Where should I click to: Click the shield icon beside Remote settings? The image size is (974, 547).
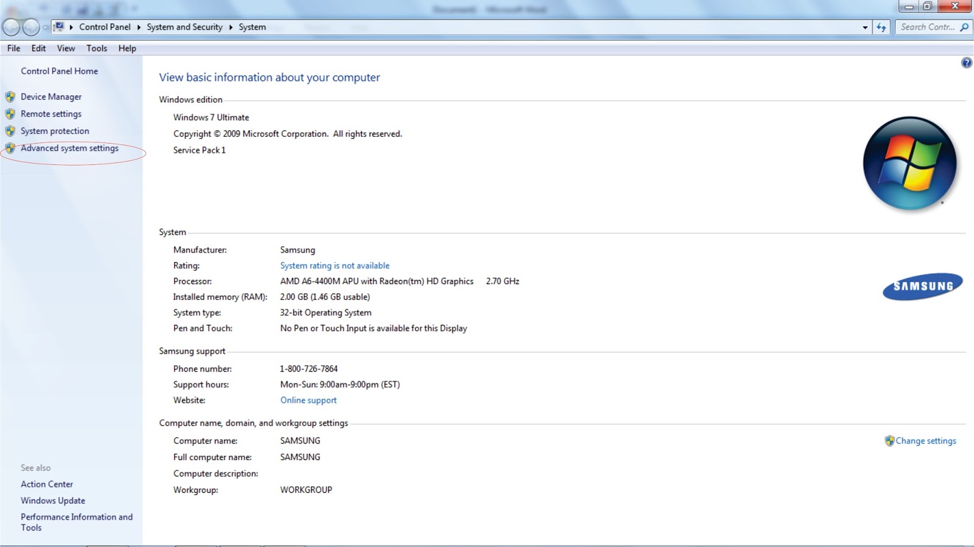click(10, 114)
